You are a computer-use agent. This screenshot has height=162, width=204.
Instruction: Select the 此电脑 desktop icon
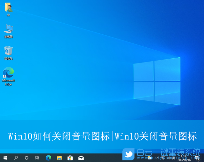[x=8, y=31]
